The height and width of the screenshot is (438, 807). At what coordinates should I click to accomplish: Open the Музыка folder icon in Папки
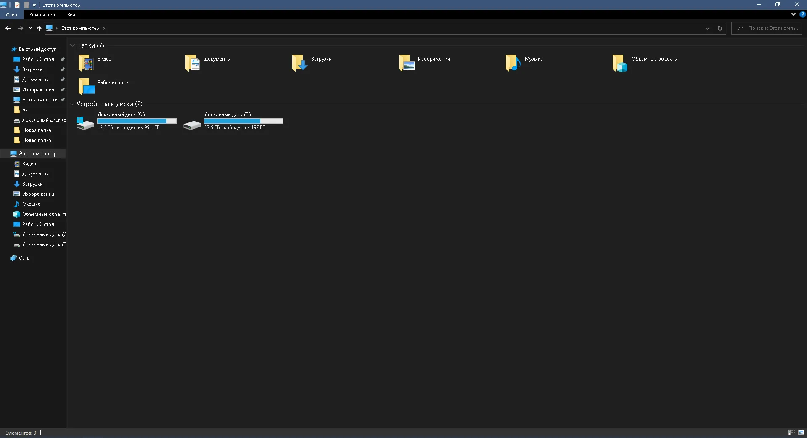point(513,63)
